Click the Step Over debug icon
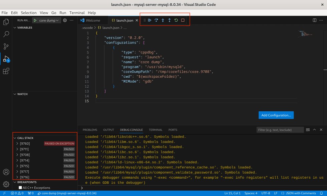Screen dimensions: 327x196 156,20
